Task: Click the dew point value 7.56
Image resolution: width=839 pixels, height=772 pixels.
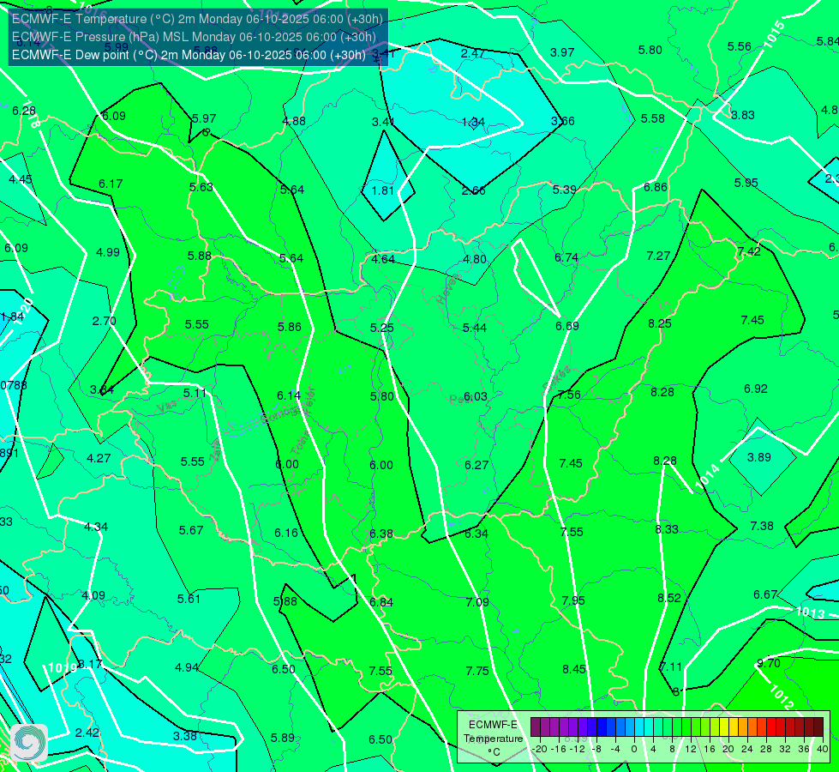Action: click(569, 395)
